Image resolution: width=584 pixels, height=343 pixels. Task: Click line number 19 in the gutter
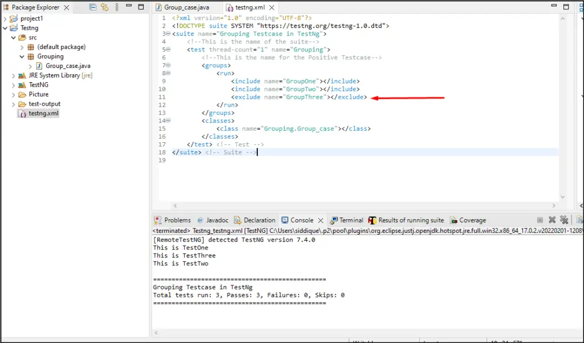161,160
